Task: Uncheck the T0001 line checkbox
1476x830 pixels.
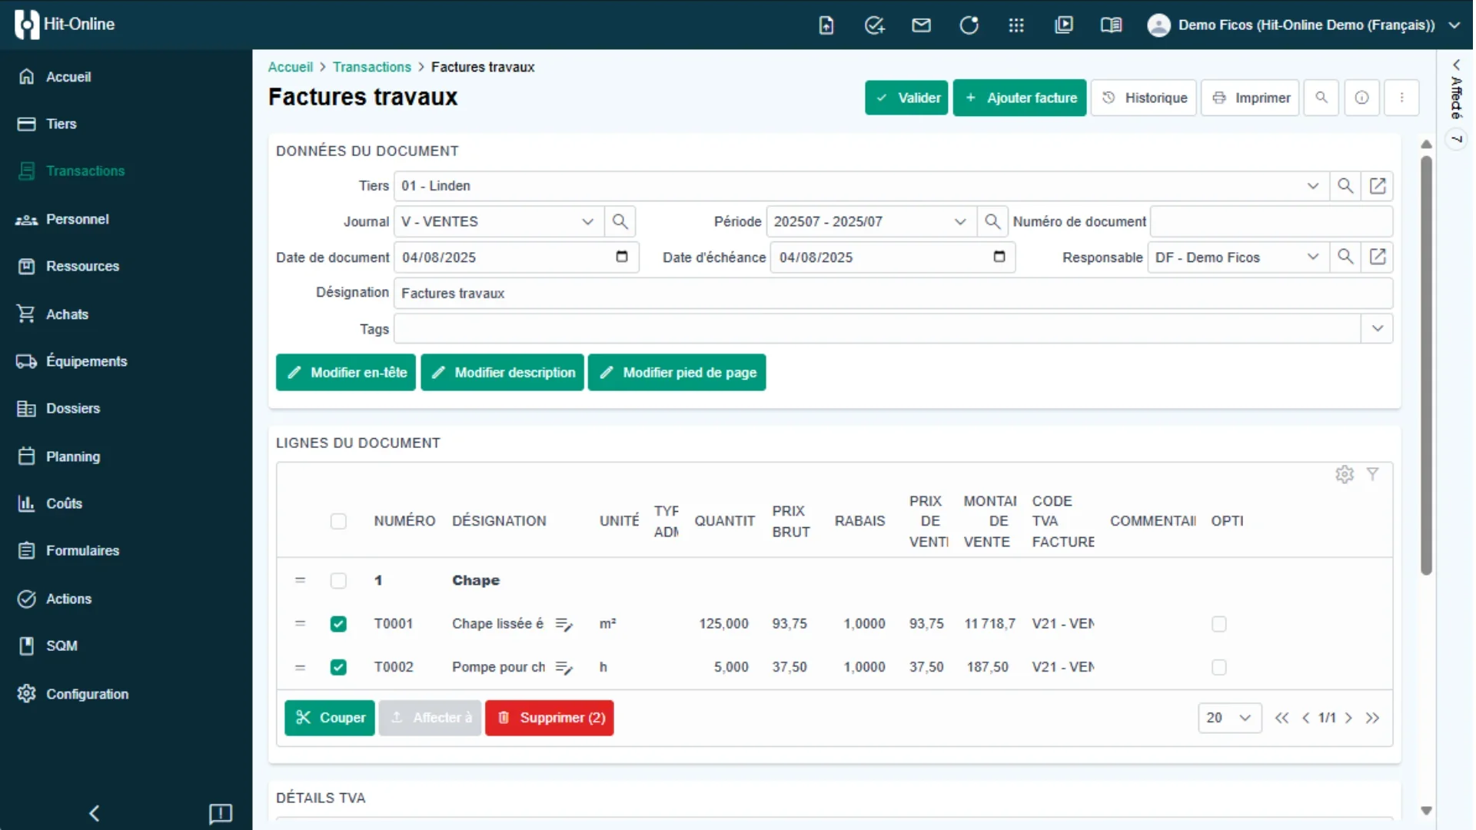Action: 338,624
